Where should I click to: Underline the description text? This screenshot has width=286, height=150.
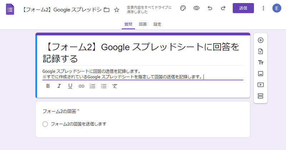pos(70,86)
